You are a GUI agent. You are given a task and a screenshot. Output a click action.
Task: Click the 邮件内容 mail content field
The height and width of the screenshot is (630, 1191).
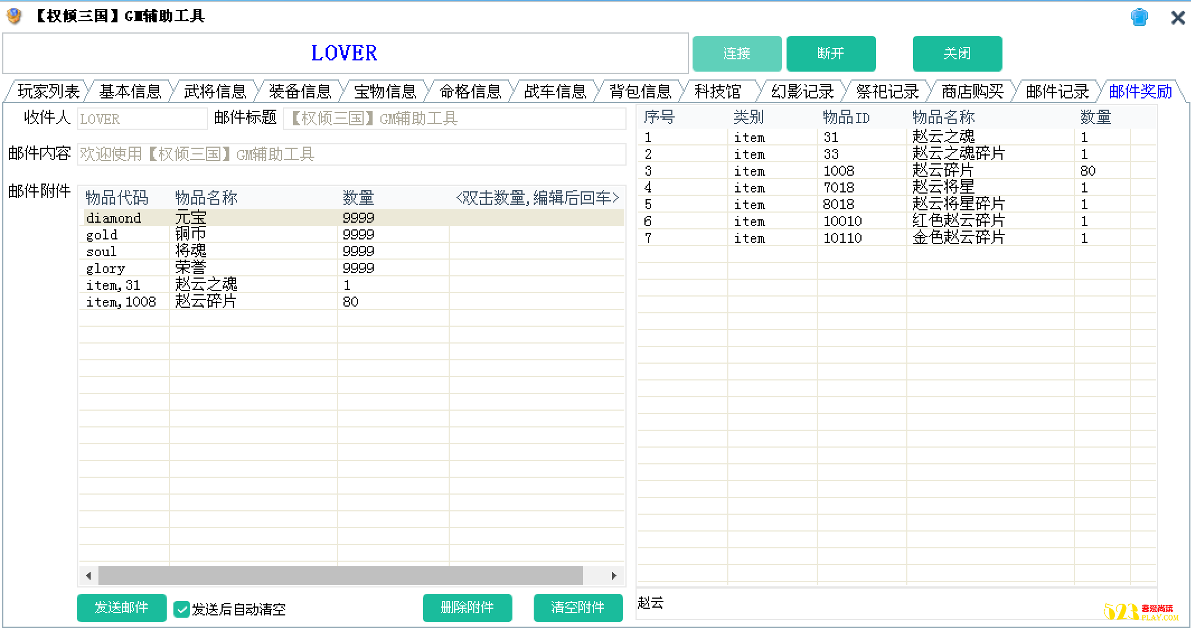click(x=351, y=154)
